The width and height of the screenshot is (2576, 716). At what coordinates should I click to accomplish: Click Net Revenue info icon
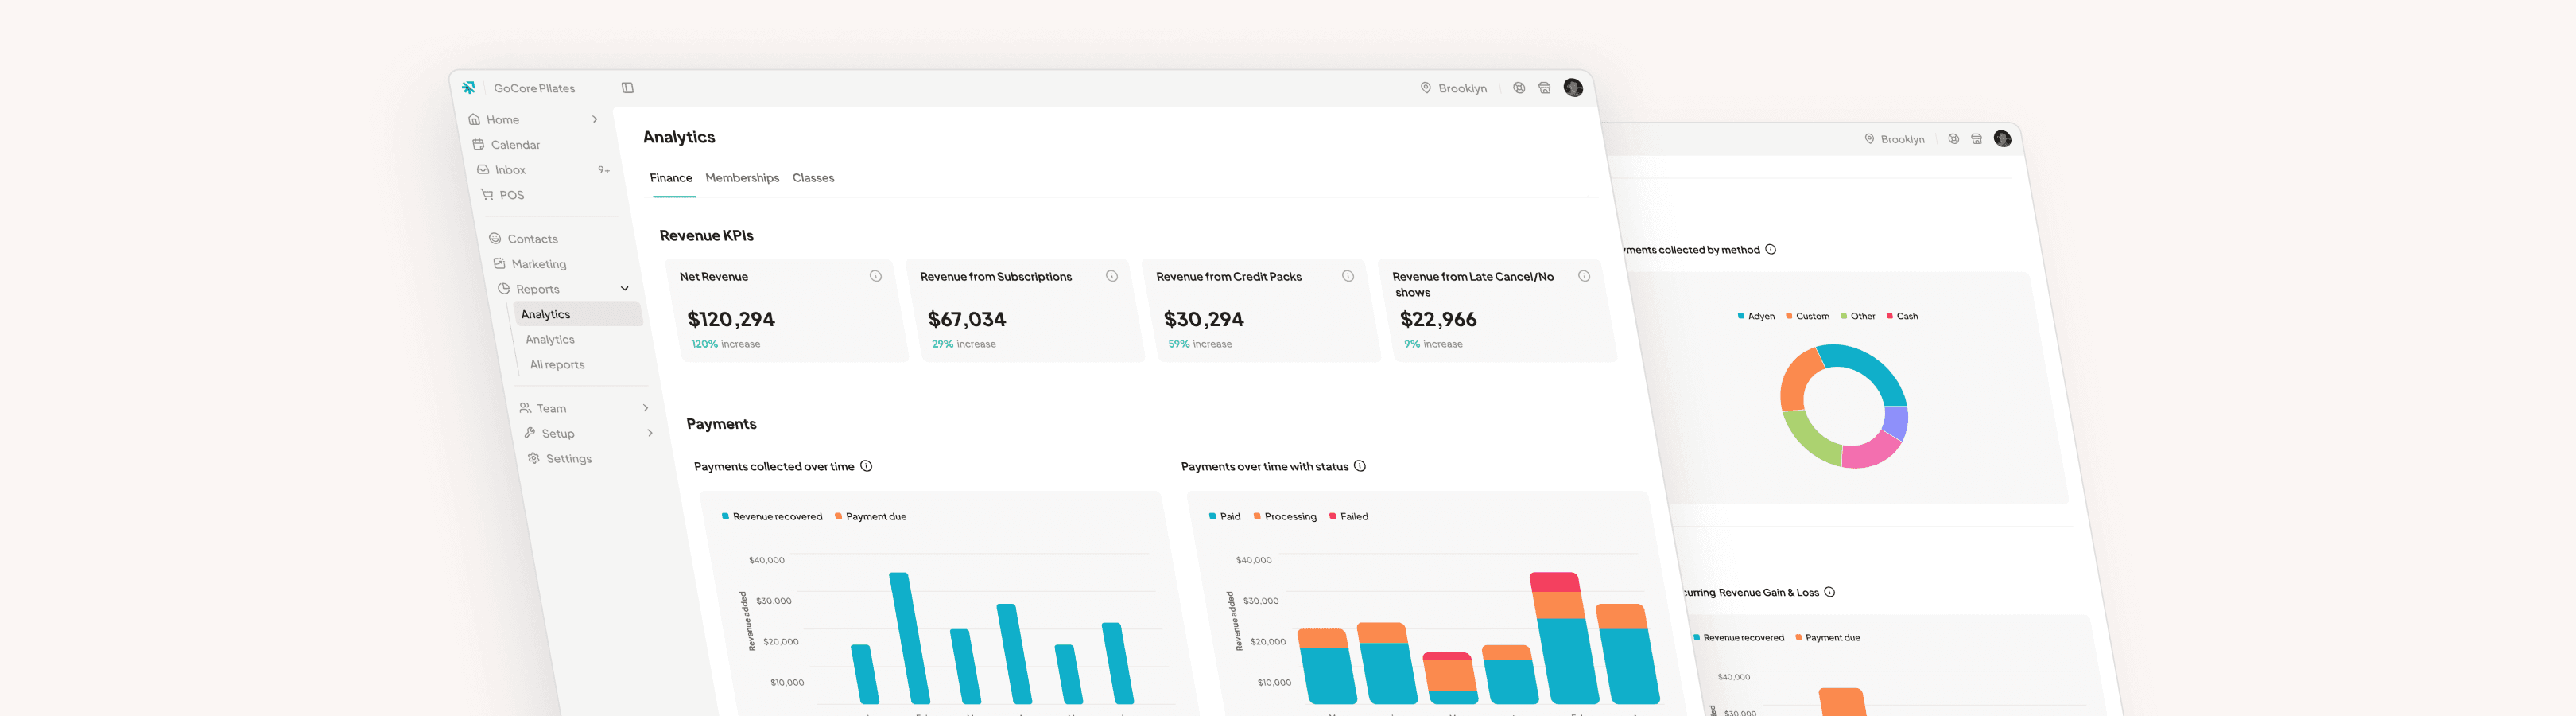(x=876, y=276)
